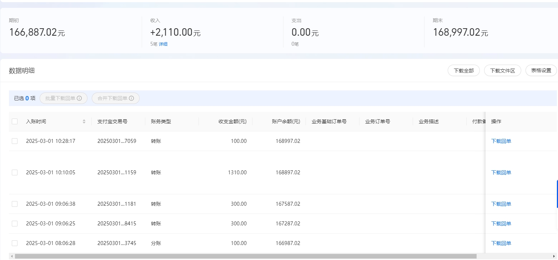Check the row for 2025-03-01 10:28:17
This screenshot has height=260, width=558.
point(15,141)
